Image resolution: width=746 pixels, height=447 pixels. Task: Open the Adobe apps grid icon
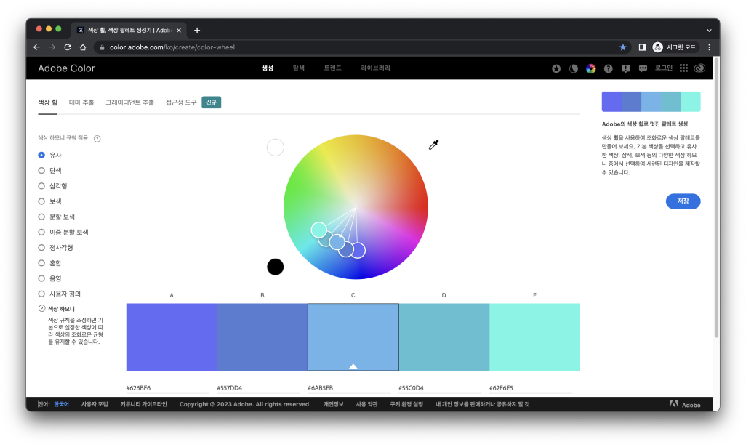tap(683, 68)
